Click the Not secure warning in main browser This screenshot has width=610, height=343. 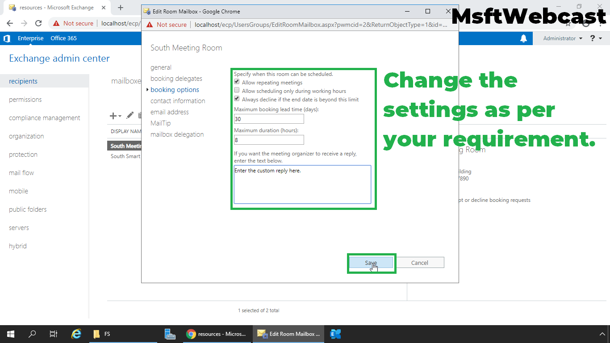[x=73, y=24]
